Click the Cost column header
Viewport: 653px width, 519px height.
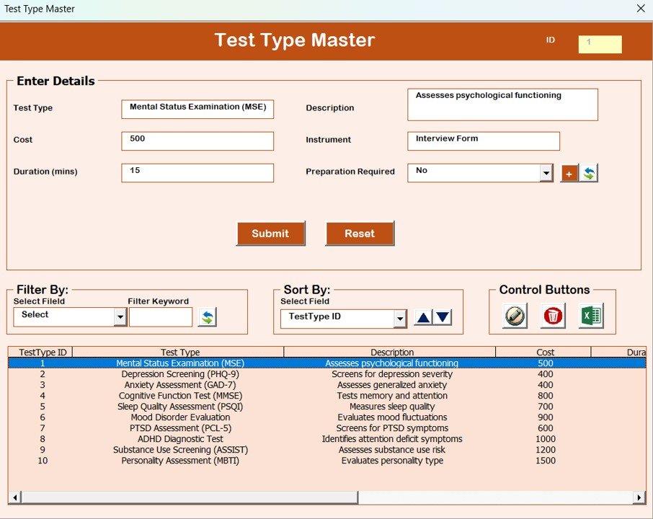(x=544, y=352)
